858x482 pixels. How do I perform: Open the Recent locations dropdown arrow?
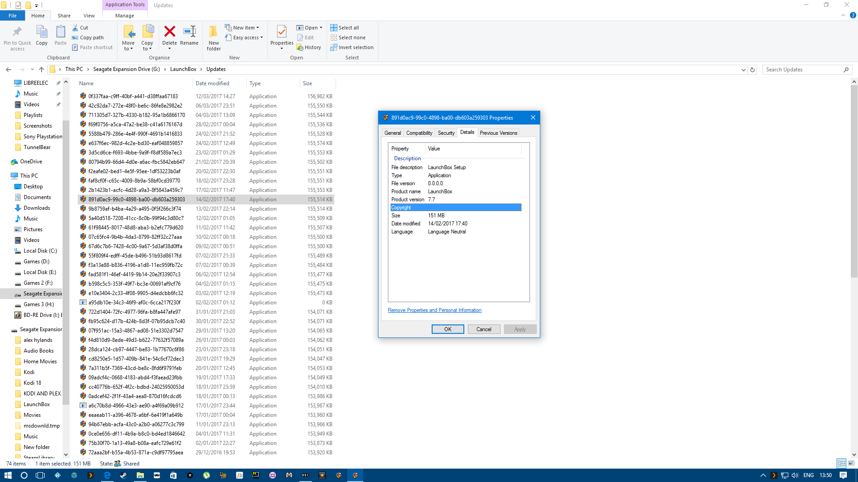tap(32, 69)
